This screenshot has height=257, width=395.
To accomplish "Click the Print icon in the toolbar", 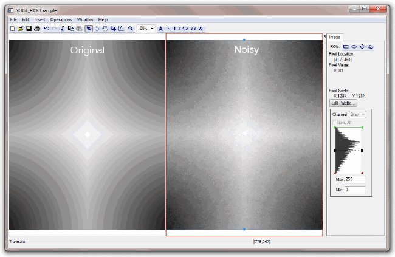I will pyautogui.click(x=37, y=29).
